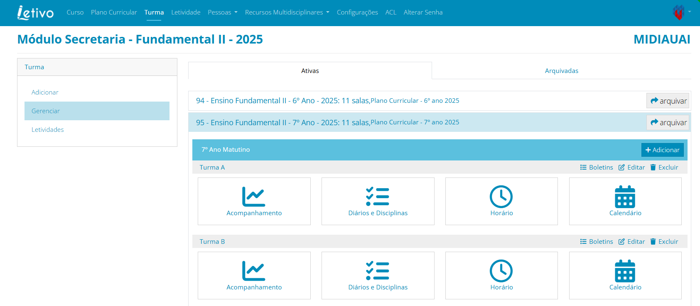Delete Turma A with Excluir
Image resolution: width=700 pixels, height=306 pixels.
pyautogui.click(x=664, y=168)
